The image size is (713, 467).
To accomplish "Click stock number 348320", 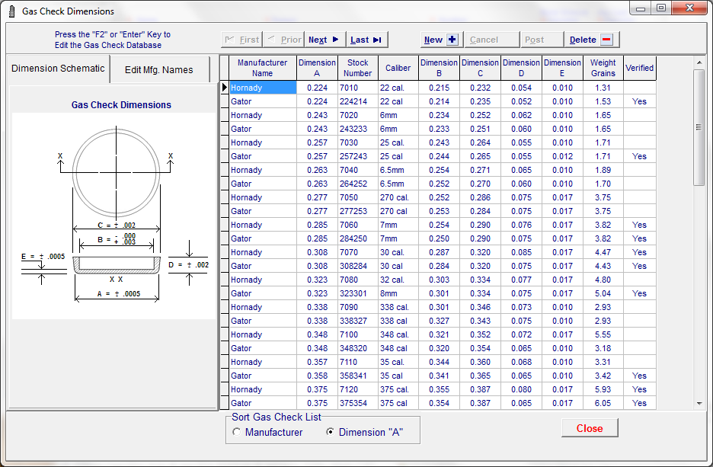I will pos(357,348).
